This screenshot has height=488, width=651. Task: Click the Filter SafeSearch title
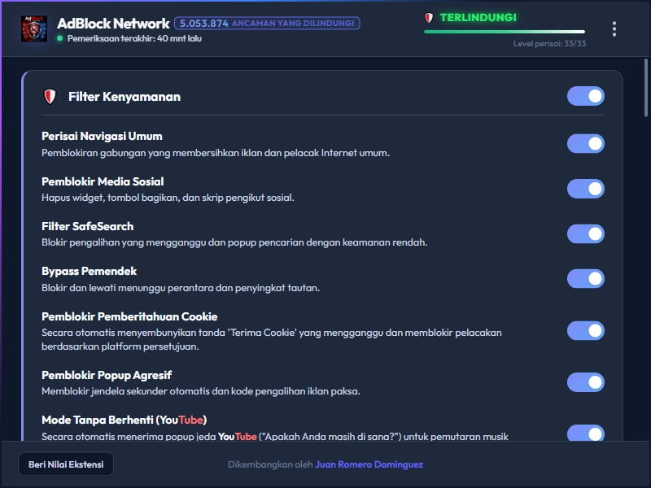88,226
